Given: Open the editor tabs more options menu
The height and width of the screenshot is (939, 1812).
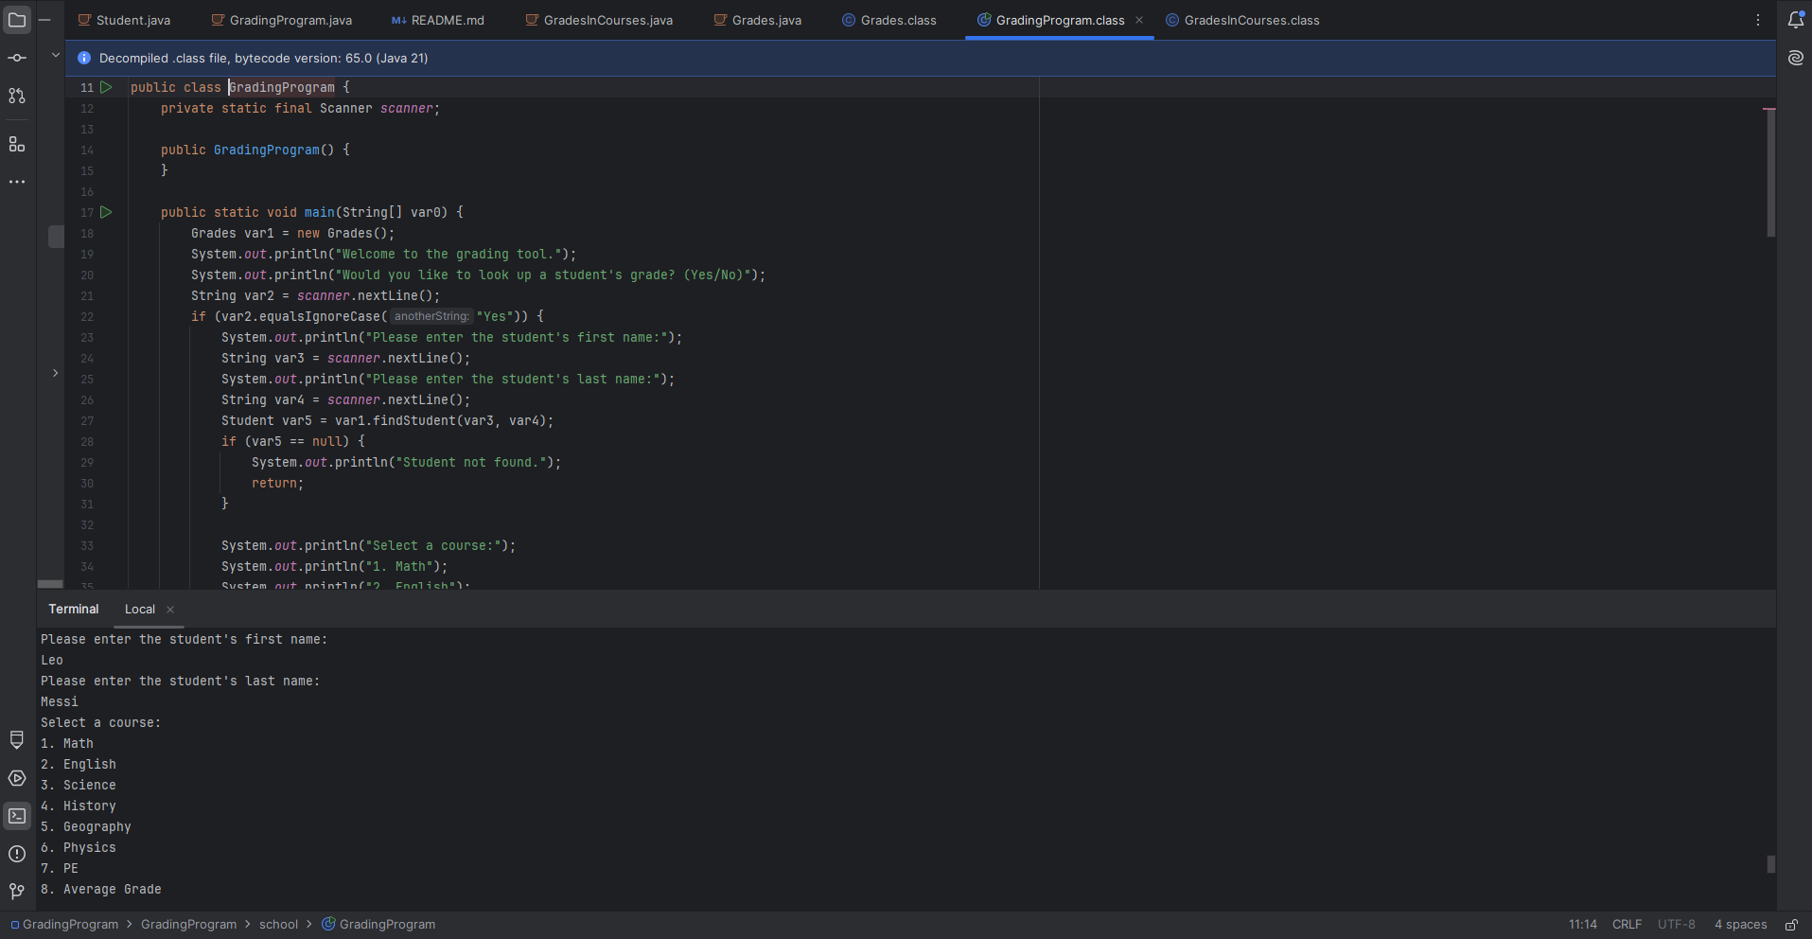Looking at the screenshot, I should pyautogui.click(x=1758, y=20).
